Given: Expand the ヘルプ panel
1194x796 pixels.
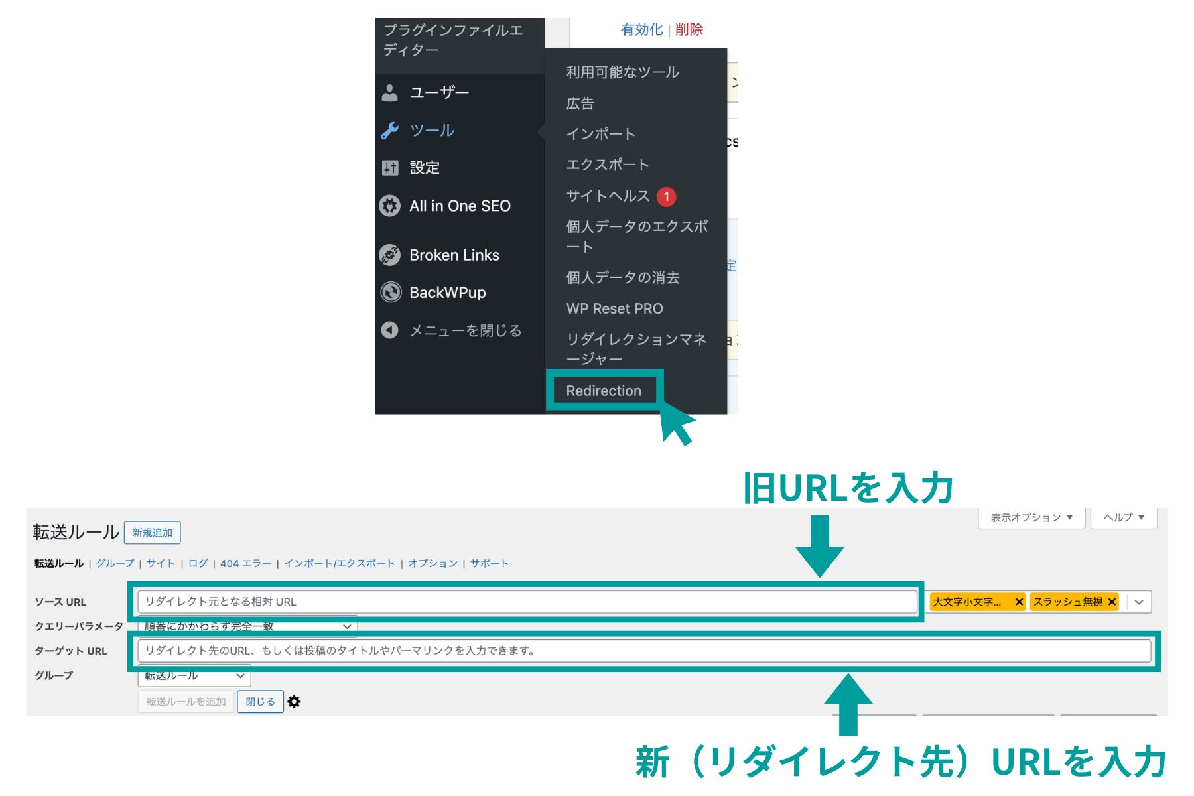Looking at the screenshot, I should coord(1124,517).
